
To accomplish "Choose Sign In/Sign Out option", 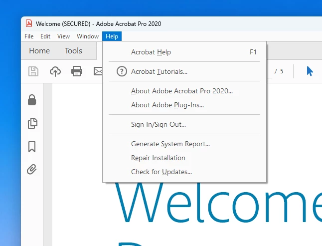I will pyautogui.click(x=184, y=124).
